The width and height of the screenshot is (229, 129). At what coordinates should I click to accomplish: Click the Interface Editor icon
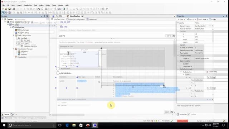click(52, 19)
